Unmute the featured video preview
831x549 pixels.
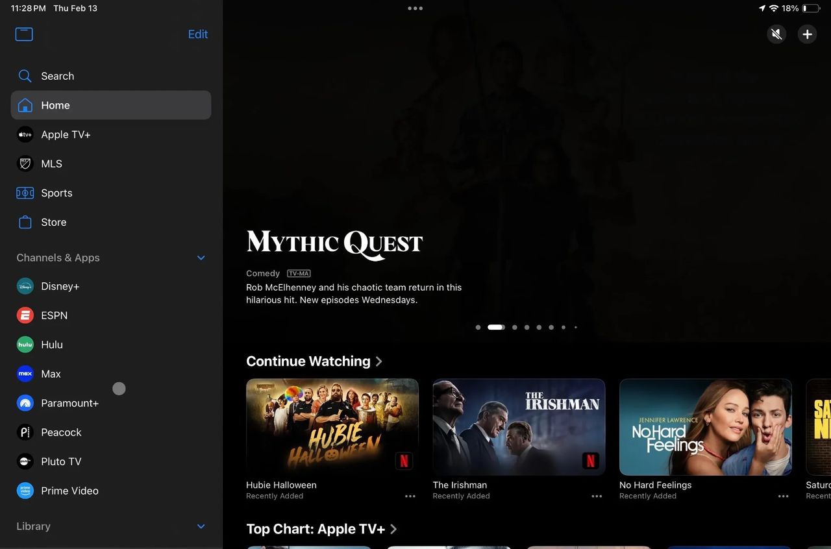coord(776,34)
